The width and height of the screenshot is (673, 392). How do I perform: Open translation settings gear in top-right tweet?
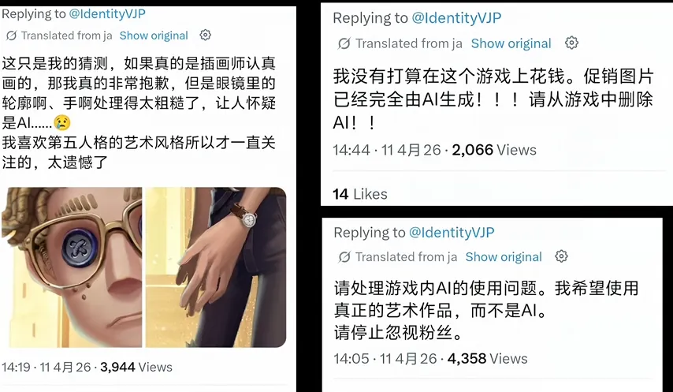click(571, 43)
